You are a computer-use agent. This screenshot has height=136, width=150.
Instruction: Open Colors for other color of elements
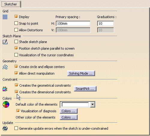(x=69, y=117)
